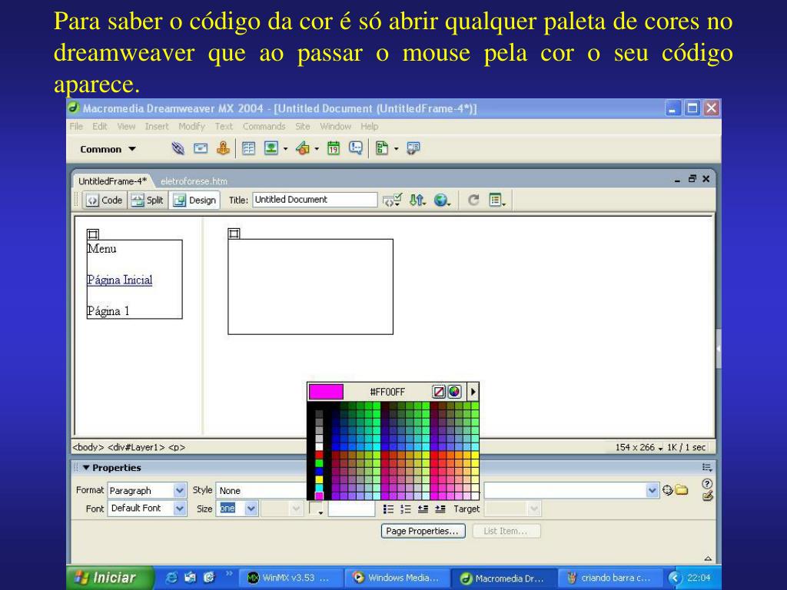Open the Style None dropdown
Screen dimensions: 787x590
[262, 490]
